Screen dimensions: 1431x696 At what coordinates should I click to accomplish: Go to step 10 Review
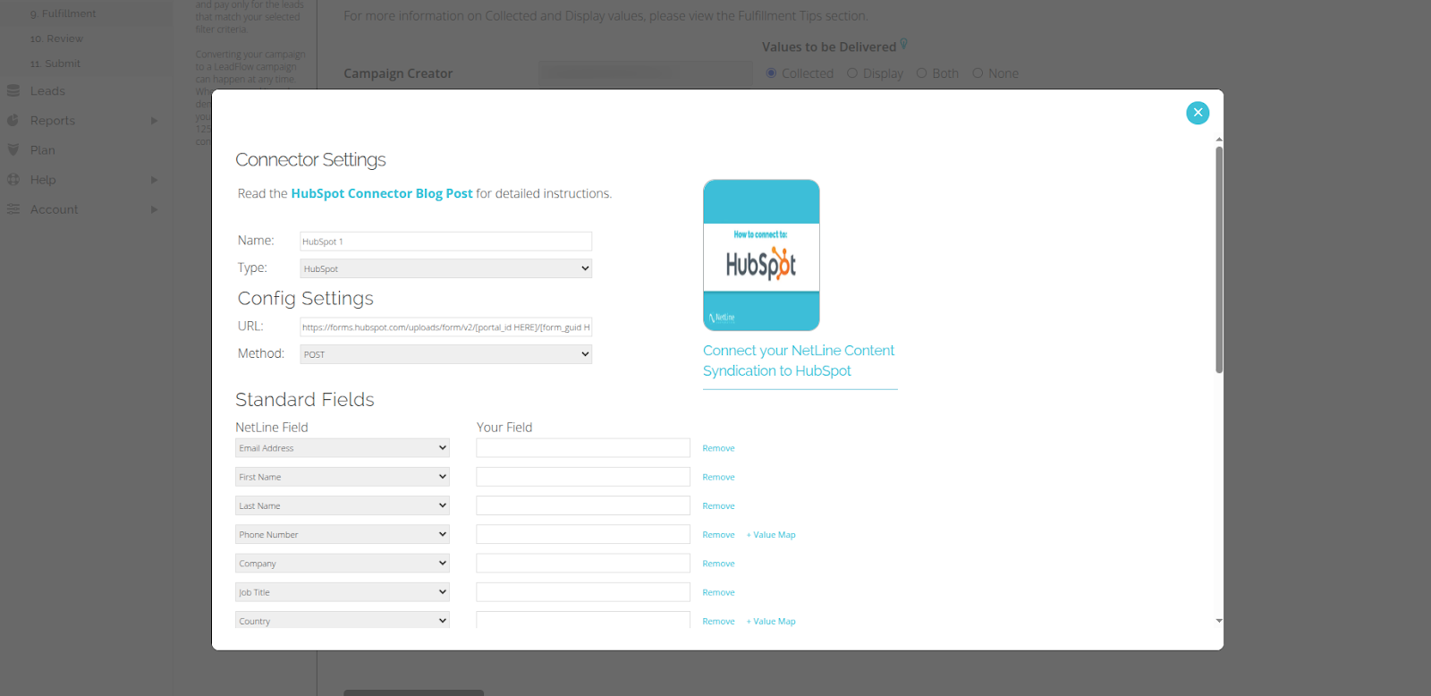(56, 38)
